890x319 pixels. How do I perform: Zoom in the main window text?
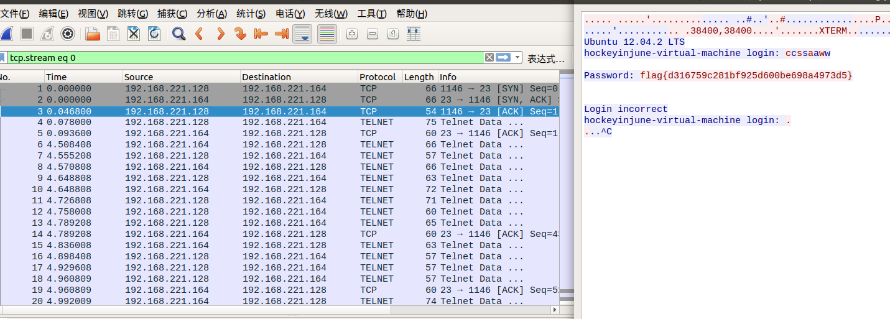click(352, 34)
